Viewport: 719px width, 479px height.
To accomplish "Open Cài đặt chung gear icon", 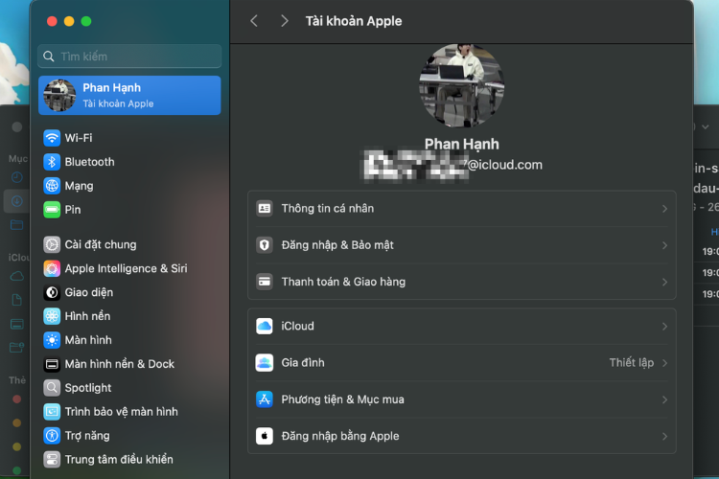I will tap(52, 245).
